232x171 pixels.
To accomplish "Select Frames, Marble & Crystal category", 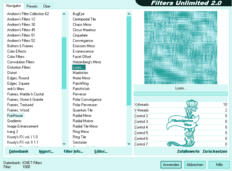I will pos(25,94).
